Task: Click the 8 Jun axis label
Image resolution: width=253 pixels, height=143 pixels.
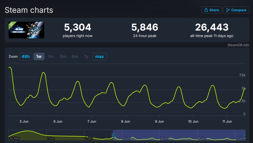Action: (125, 121)
